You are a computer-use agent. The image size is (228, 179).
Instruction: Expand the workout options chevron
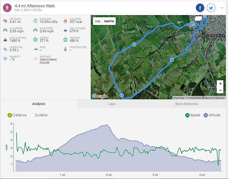pos(222,8)
